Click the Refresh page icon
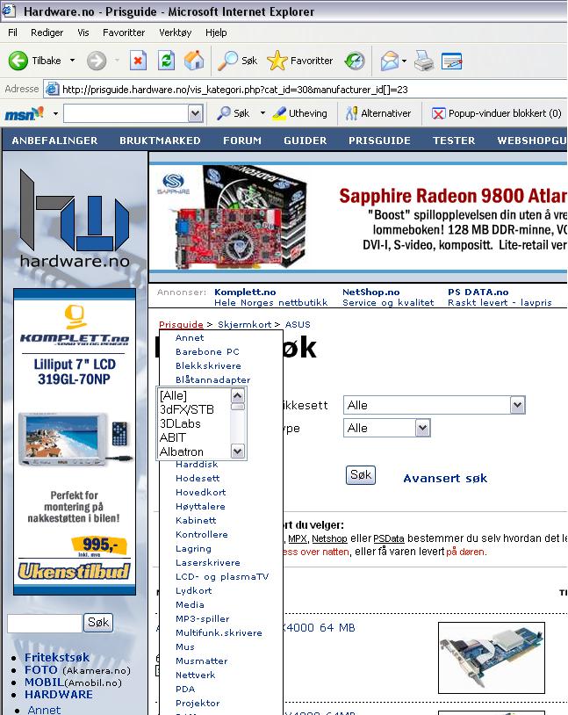This screenshot has width=568, height=715. point(166,61)
